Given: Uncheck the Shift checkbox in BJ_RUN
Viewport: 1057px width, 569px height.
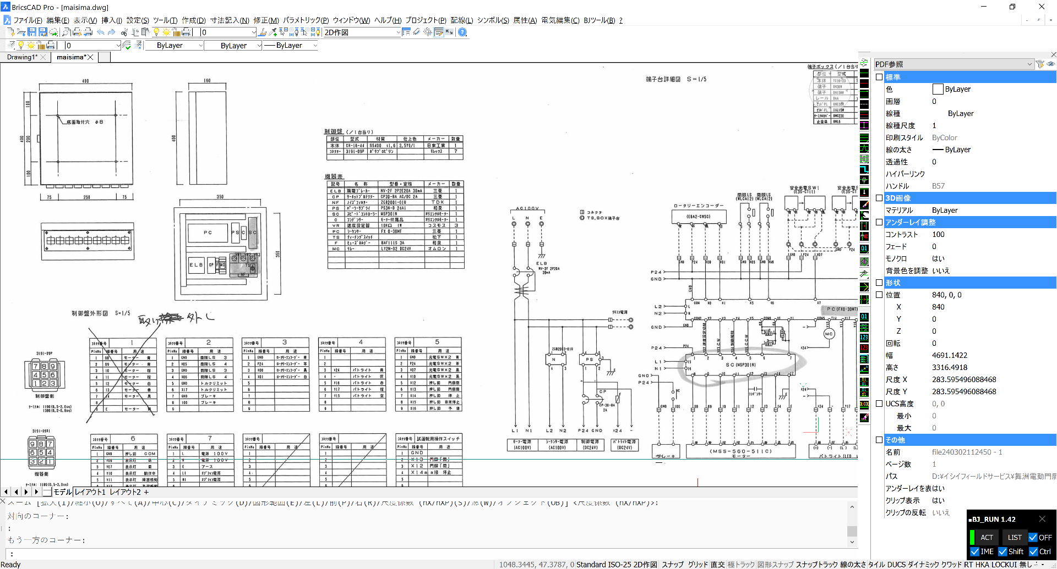Looking at the screenshot, I should [1002, 551].
